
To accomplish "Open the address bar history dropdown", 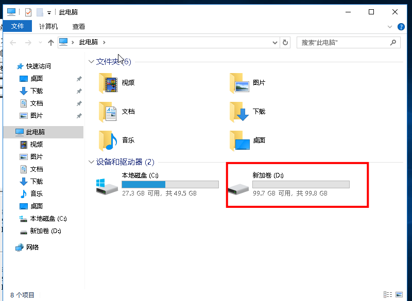I will click(276, 43).
